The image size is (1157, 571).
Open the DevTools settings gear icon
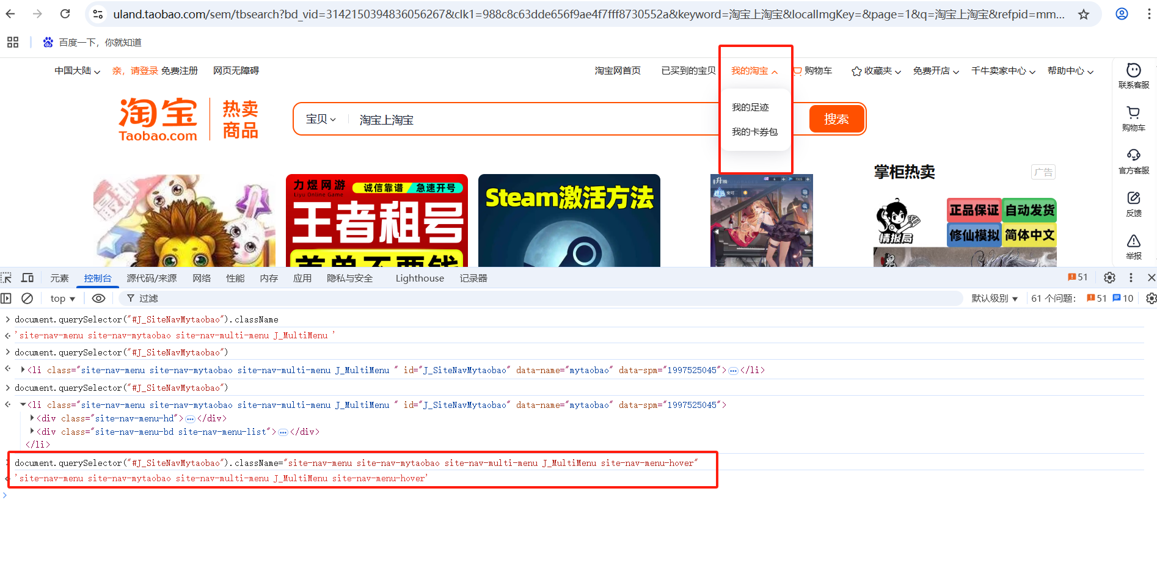pos(1109,278)
